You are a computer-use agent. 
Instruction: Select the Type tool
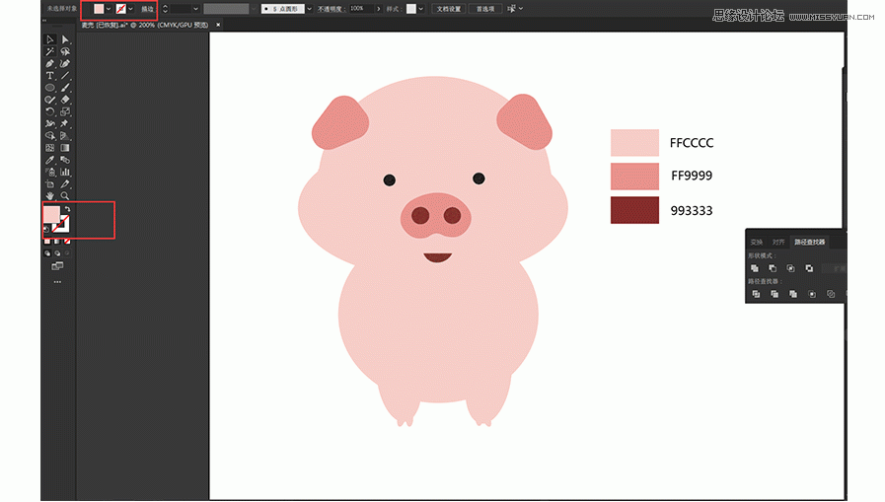click(x=49, y=75)
